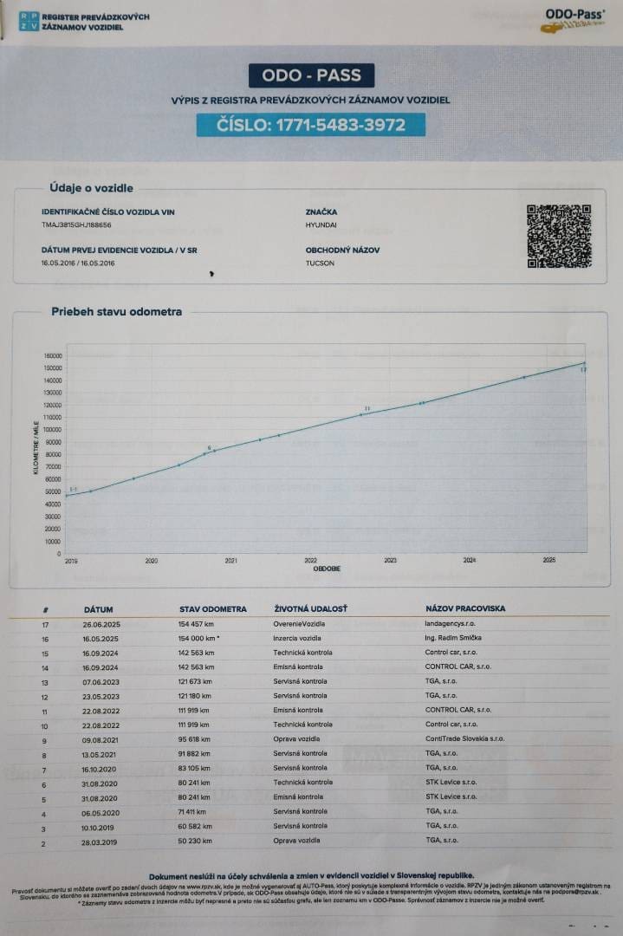
Task: Click odometer value 121 180 km
Action: [195, 696]
